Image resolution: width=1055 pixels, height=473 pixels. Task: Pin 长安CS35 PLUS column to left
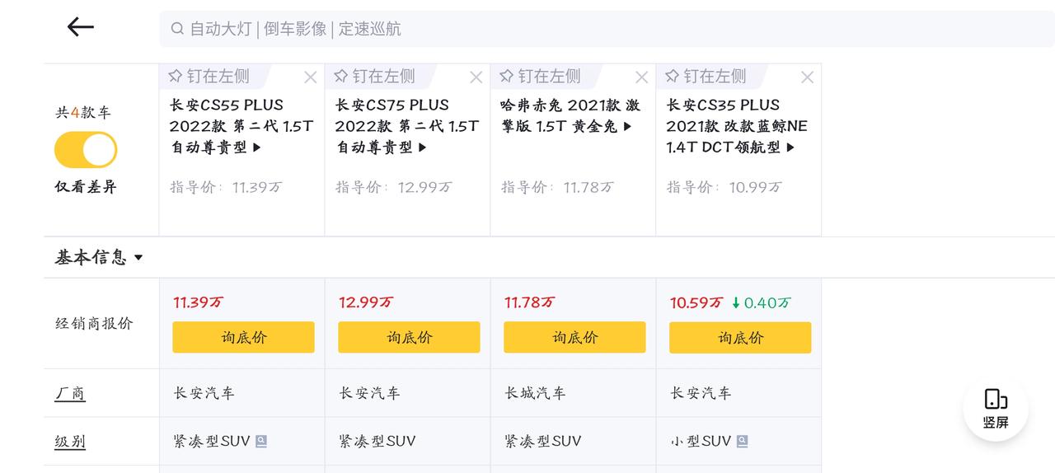point(706,77)
